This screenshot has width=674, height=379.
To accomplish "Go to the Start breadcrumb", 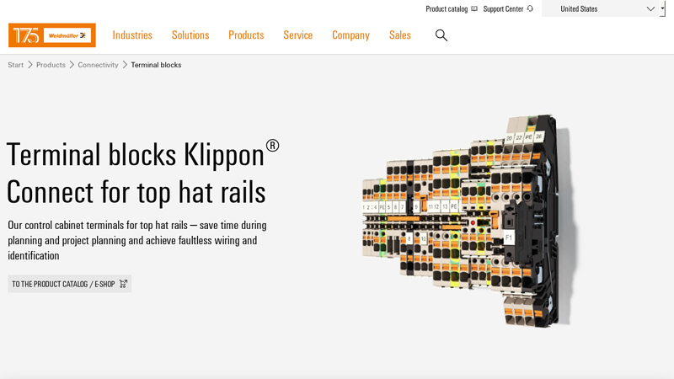I will (x=15, y=65).
